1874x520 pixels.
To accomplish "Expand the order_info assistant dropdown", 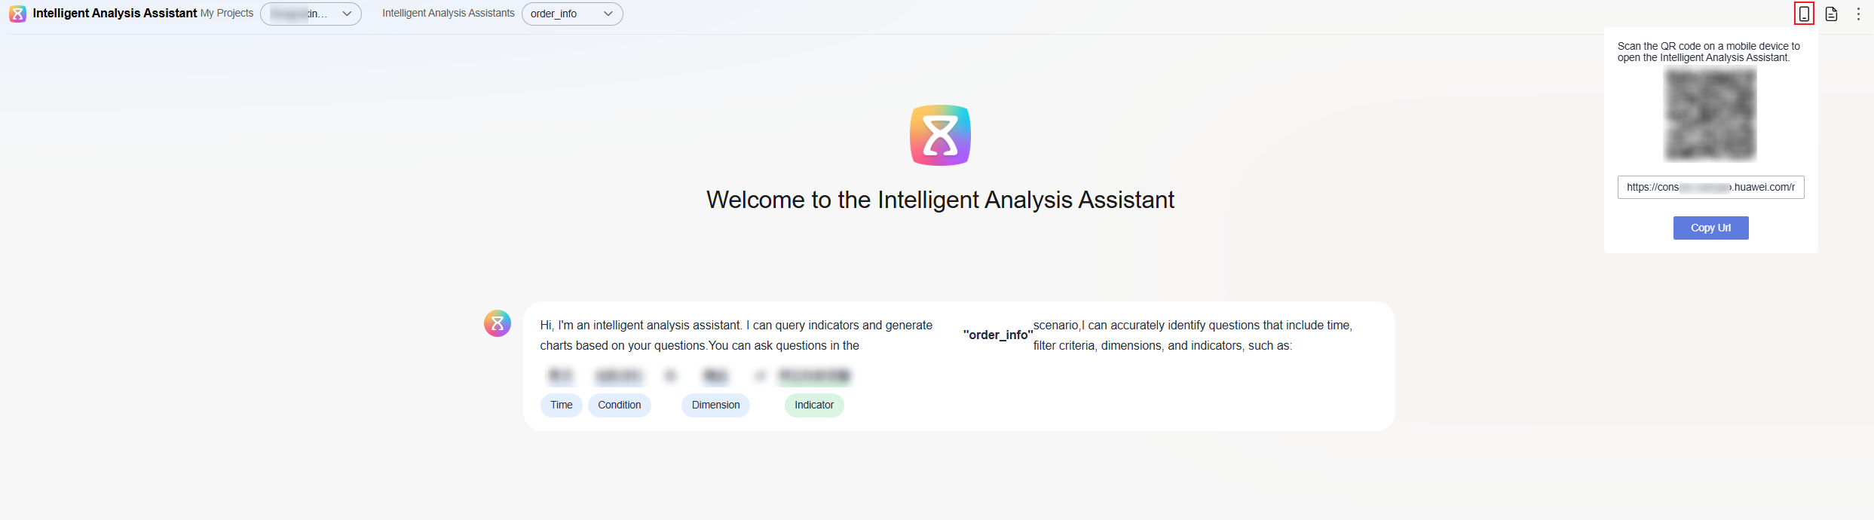I will click(x=572, y=14).
